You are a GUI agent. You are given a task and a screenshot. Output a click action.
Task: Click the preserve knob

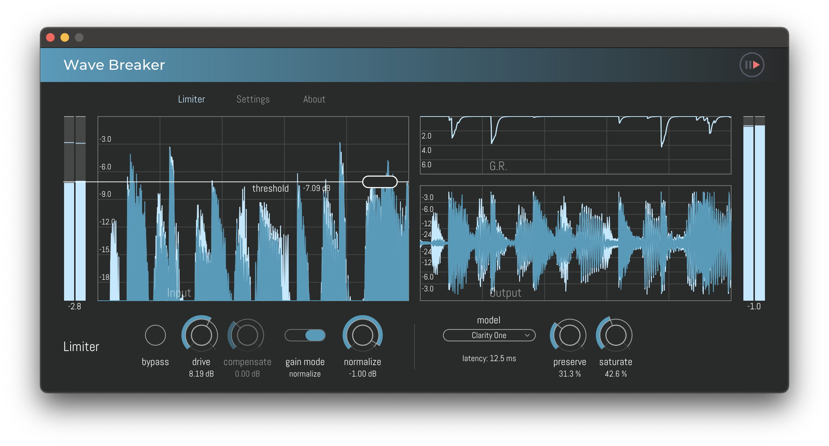568,335
